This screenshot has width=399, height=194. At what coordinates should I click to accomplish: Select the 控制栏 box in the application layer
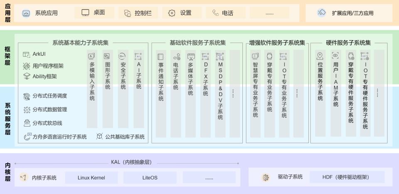(138, 13)
